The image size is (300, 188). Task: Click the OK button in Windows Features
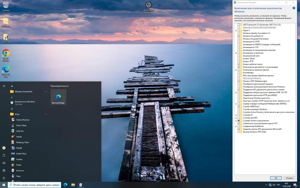276,178
